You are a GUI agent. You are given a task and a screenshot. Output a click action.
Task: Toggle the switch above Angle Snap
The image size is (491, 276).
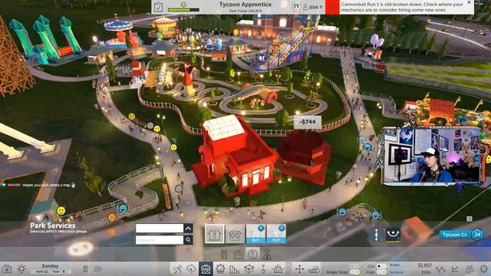pos(354,266)
